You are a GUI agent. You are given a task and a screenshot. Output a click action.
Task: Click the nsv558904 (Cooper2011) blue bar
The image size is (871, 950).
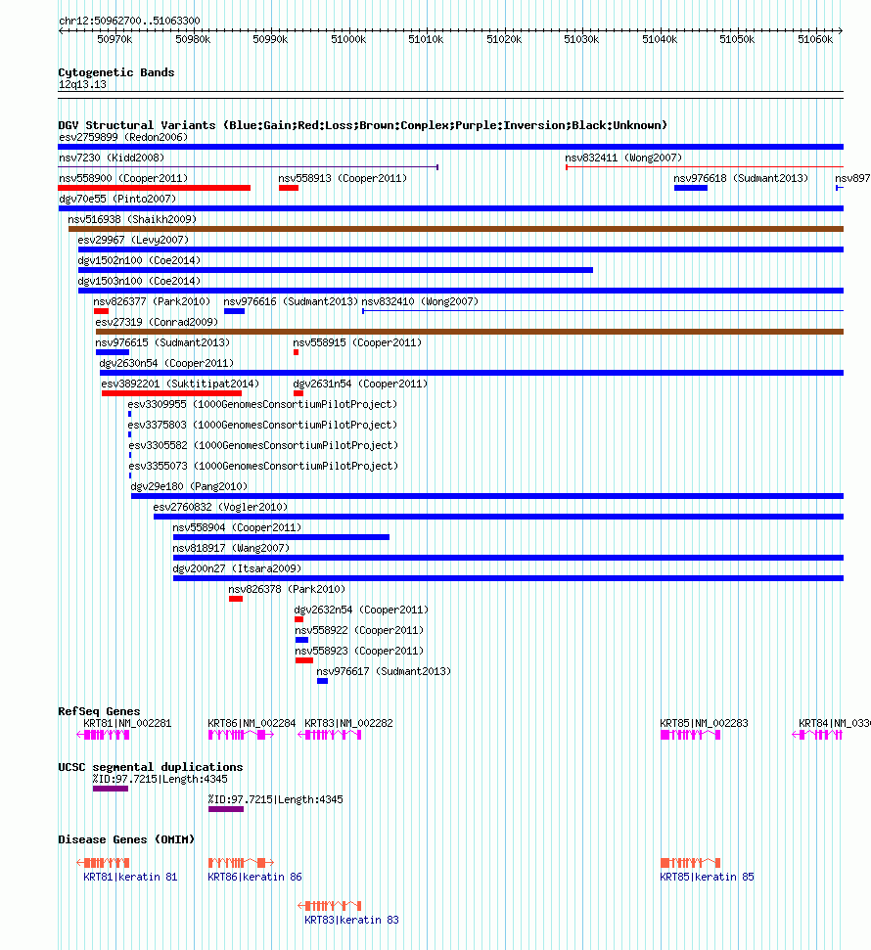coord(281,537)
